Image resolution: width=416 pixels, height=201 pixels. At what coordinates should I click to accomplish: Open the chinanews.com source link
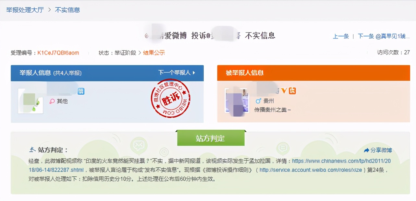tap(342, 161)
